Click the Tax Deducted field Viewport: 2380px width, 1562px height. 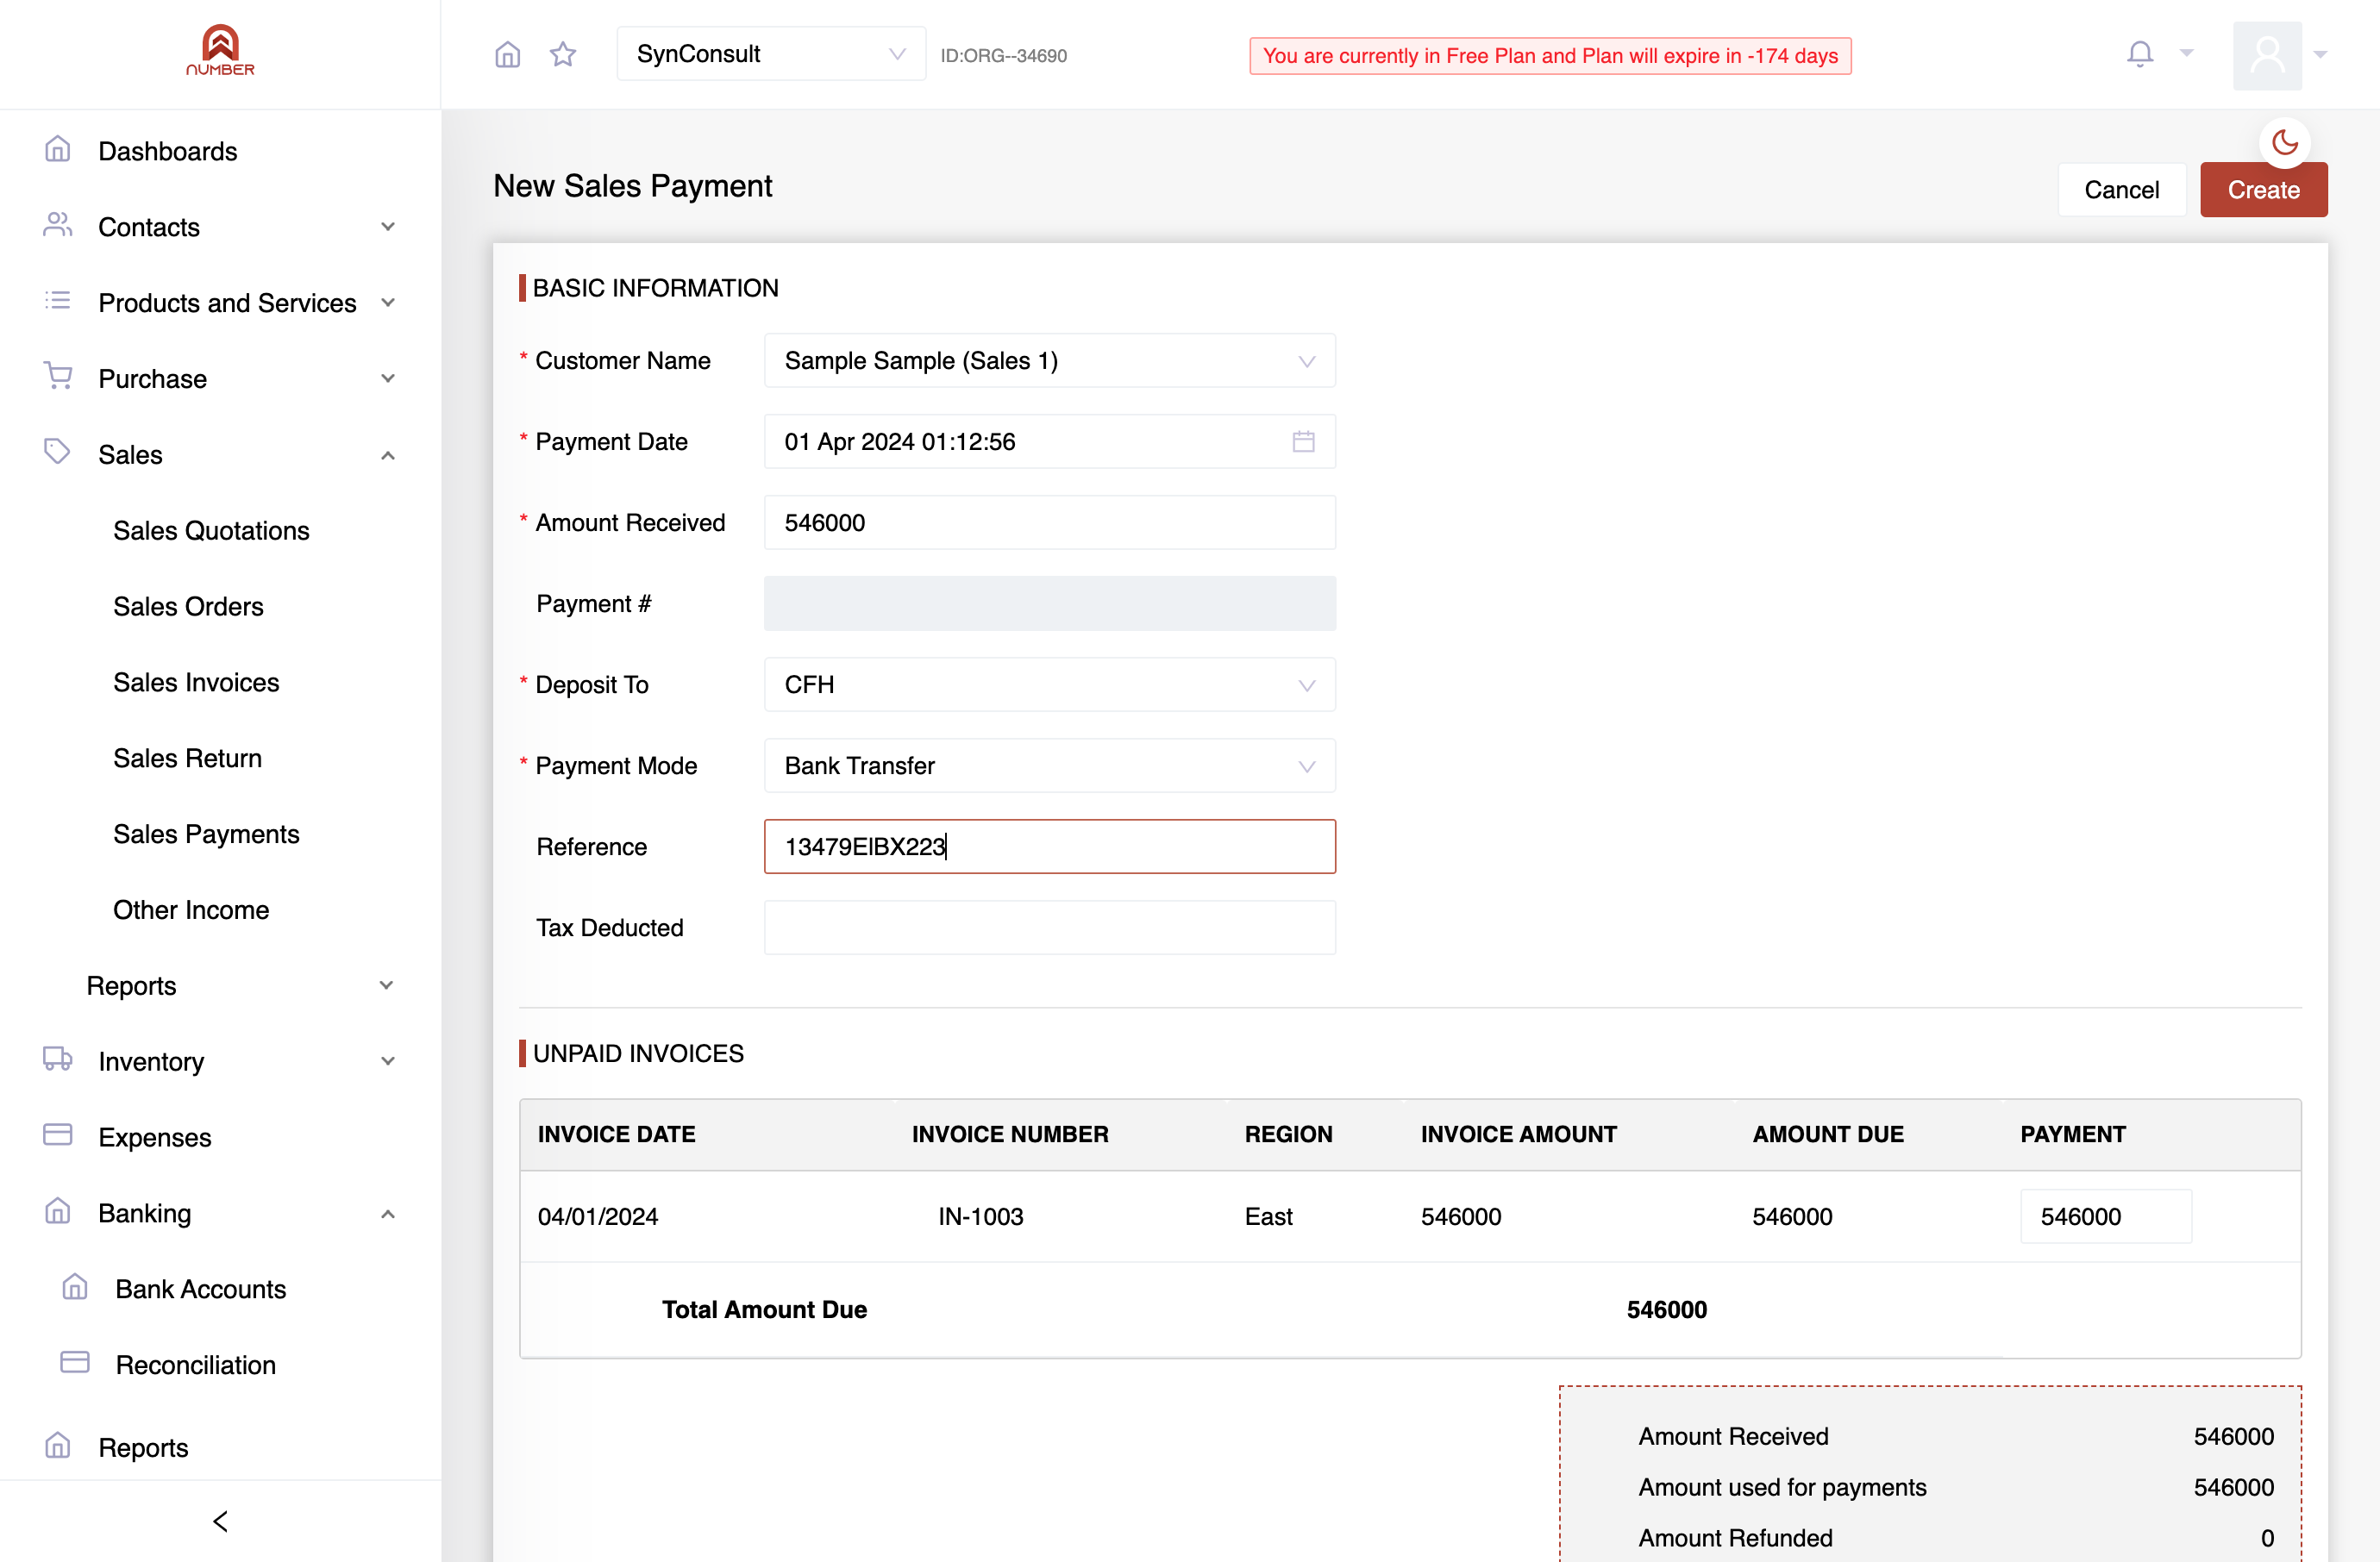tap(1049, 928)
